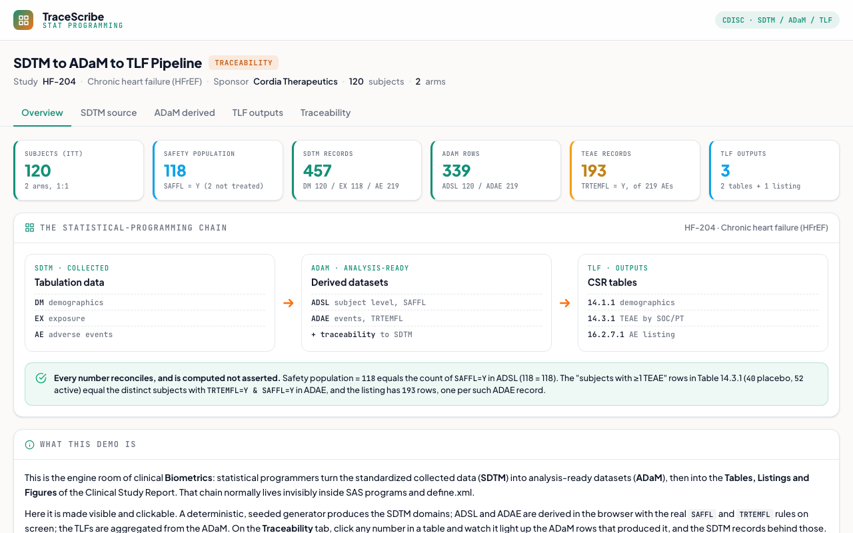Click the TraceScribe brand name
The image size is (853, 533).
73,16
